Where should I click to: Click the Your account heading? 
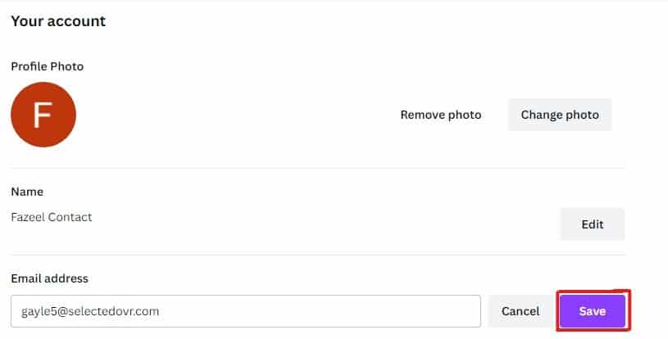click(58, 20)
